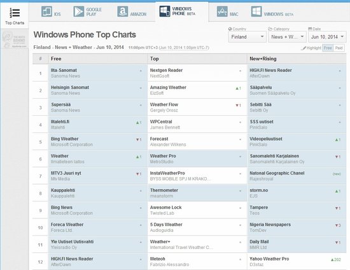Select Amazing Weather in Top column
350x270 pixels.
point(168,87)
